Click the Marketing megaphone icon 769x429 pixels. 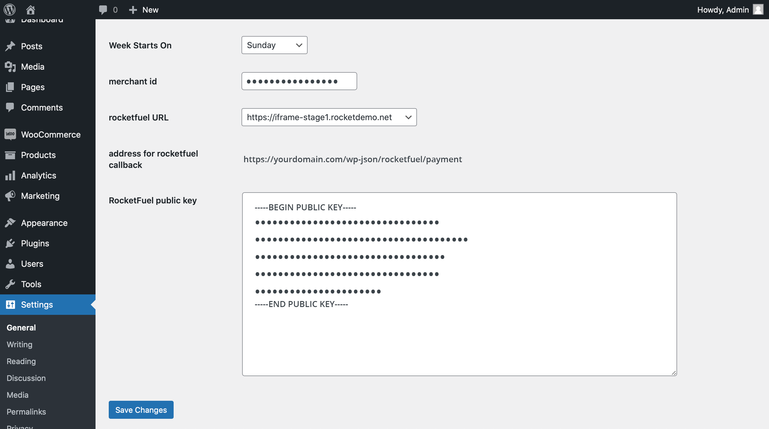coord(10,196)
